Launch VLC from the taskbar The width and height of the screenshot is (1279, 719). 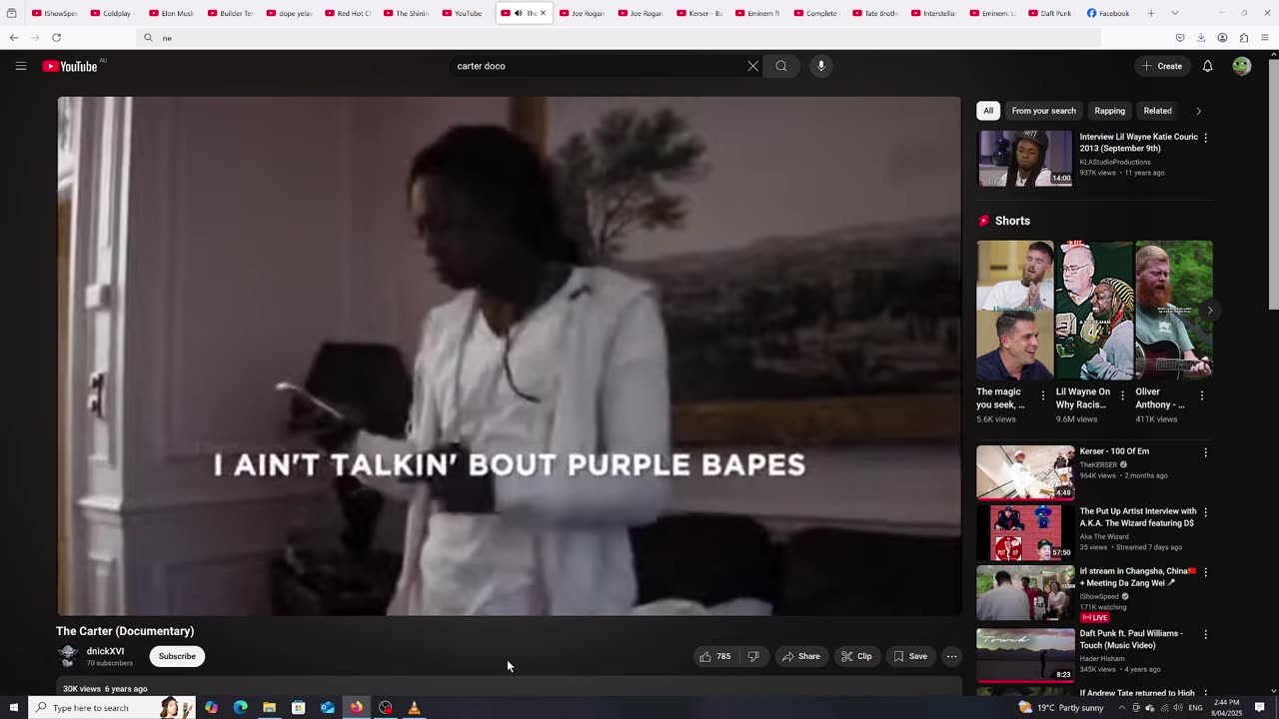[414, 707]
